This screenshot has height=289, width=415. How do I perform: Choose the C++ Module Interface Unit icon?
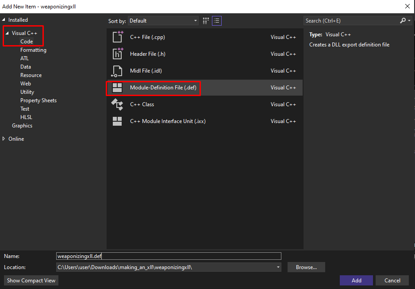[x=117, y=121]
